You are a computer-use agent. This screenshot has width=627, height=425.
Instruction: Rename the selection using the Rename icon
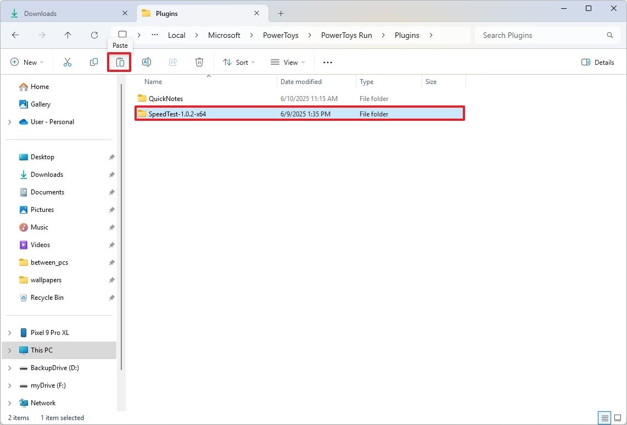click(146, 62)
